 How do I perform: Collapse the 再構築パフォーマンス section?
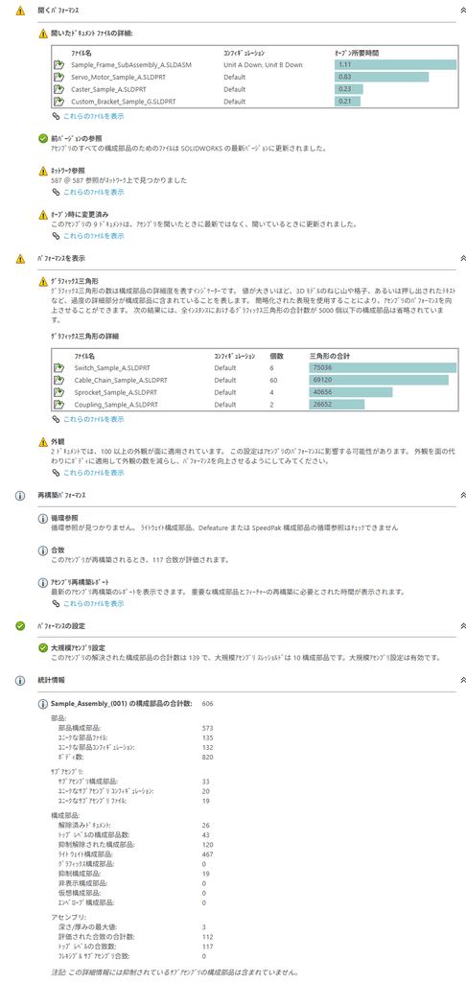462,496
